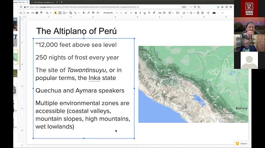Click the decrease indent icon
Viewport: 265px width, 148px height.
(x=198, y=13)
